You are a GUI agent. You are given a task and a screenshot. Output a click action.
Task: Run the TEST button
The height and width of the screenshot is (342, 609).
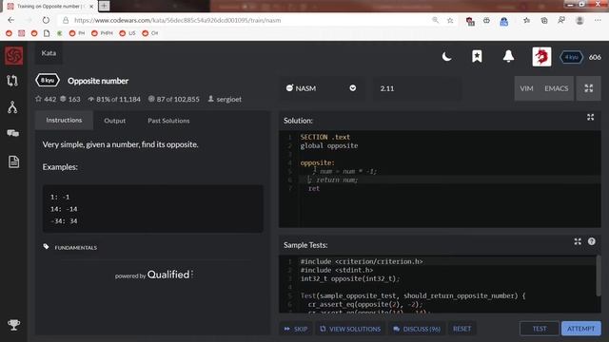540,329
